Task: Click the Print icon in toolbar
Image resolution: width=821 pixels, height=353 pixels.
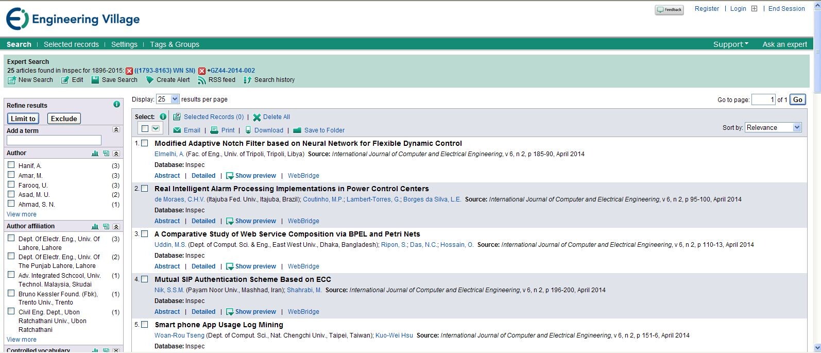Action: point(214,130)
